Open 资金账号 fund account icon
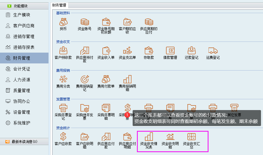The image size is (263, 155). click(84, 22)
